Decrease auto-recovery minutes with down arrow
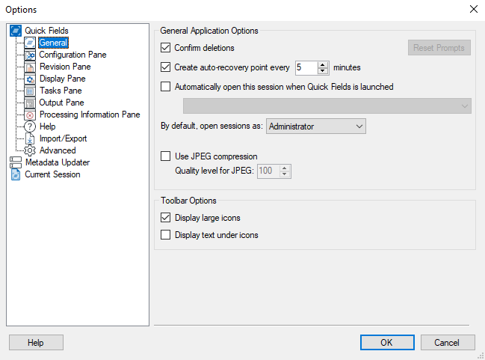The image size is (485, 360). pos(323,71)
